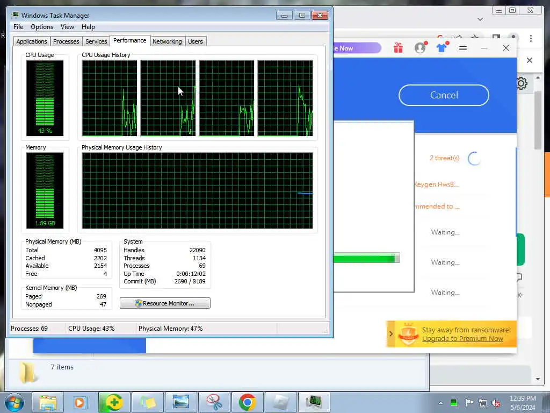550x413 pixels.
Task: Click the Chrome page scrollbar down arrow
Action: pos(538,379)
